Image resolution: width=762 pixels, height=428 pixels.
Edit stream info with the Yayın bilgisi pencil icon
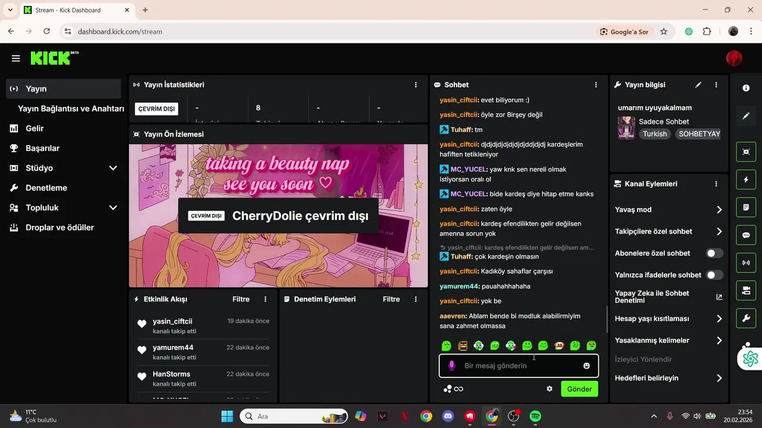pyautogui.click(x=698, y=85)
